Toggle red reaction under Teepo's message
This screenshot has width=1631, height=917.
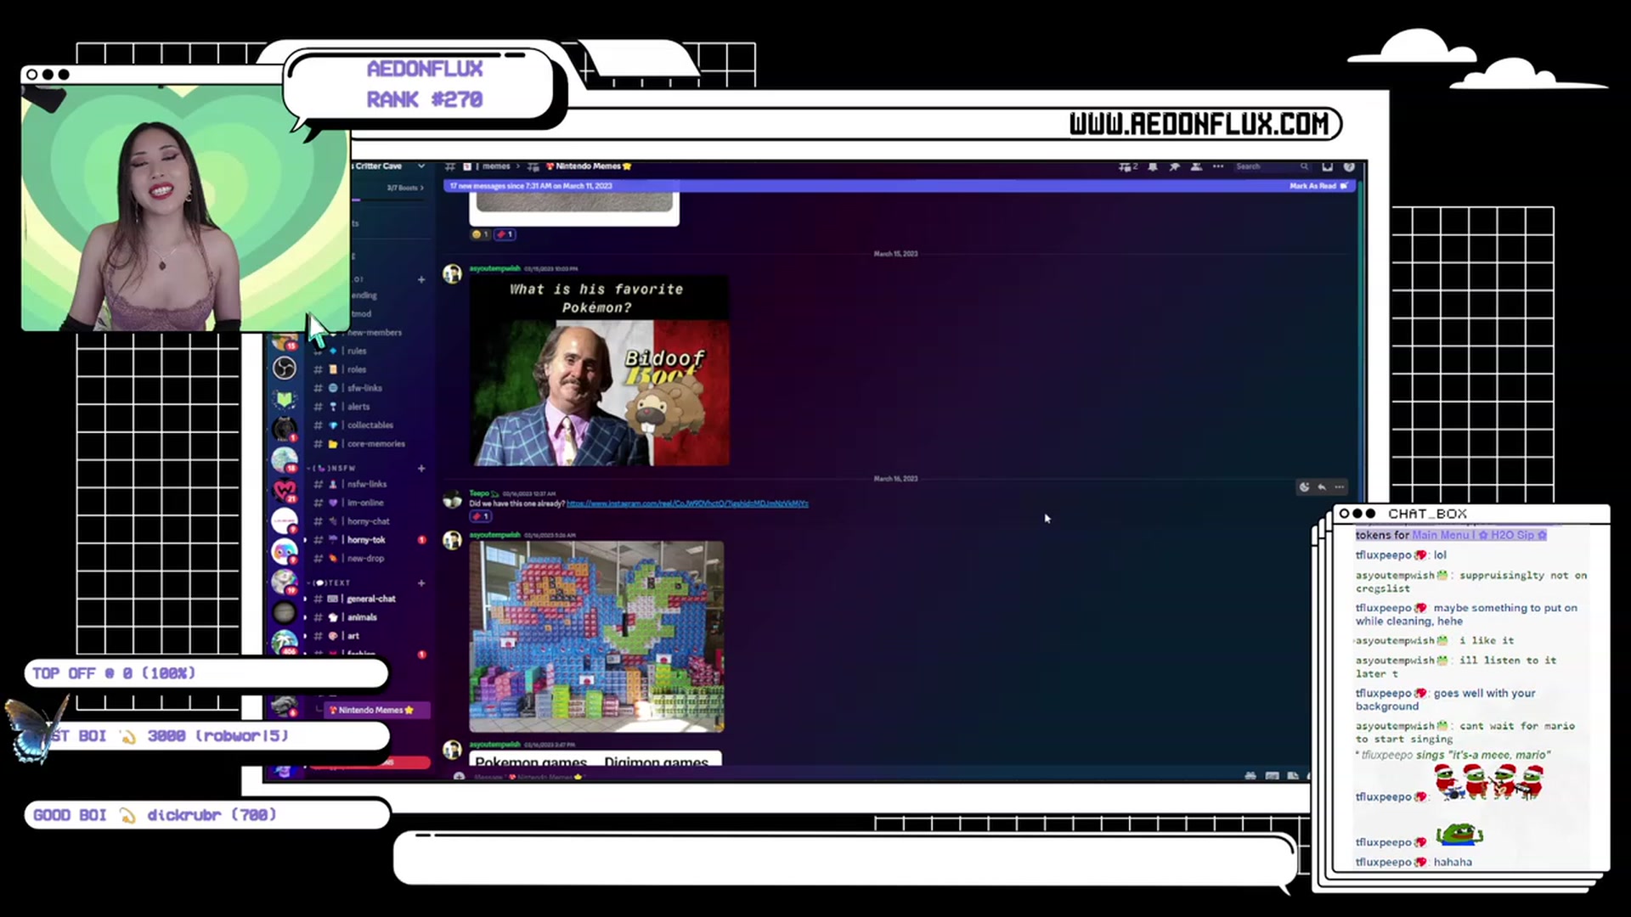click(480, 516)
